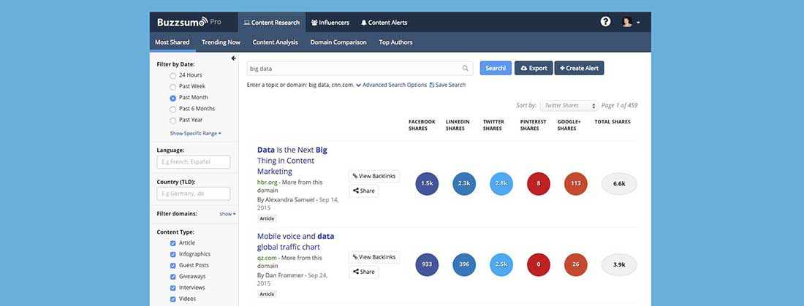Open the help question mark icon
Screen dimensions: 804x306
point(606,22)
